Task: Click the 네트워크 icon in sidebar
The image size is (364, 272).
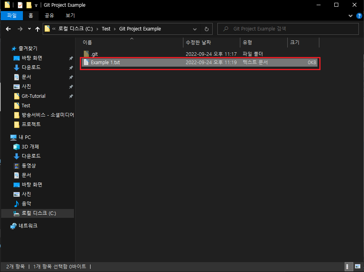Action: (13, 226)
